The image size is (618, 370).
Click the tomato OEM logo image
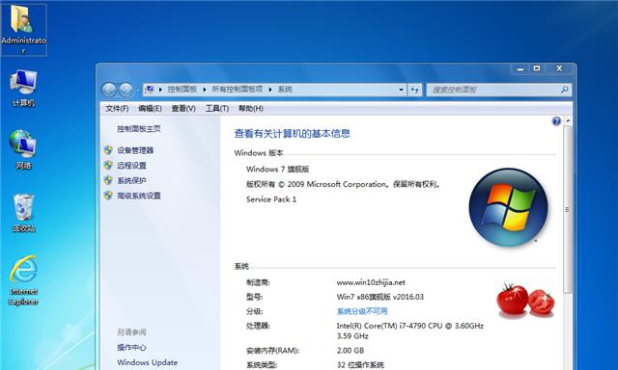(x=525, y=300)
